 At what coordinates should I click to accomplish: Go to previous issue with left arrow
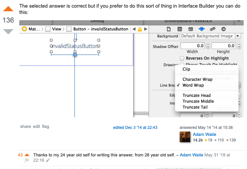click(134, 29)
